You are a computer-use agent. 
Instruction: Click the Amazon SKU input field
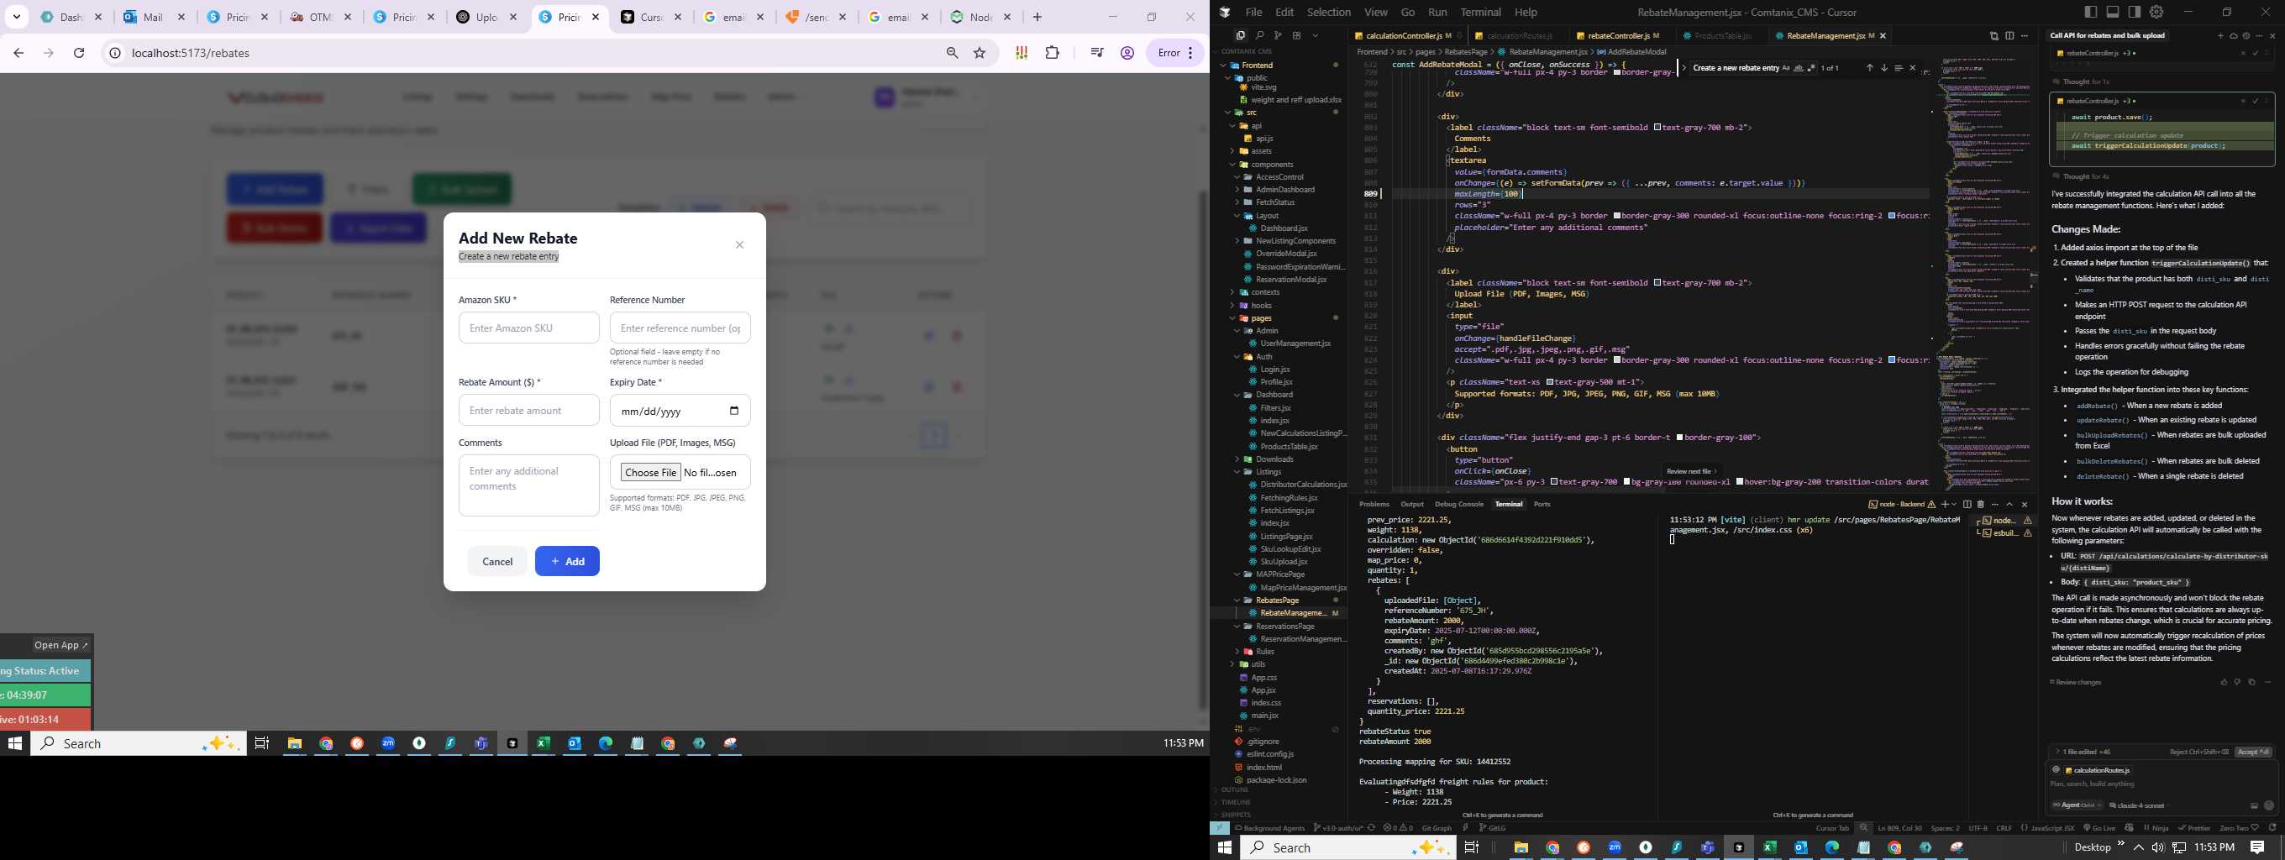click(528, 328)
